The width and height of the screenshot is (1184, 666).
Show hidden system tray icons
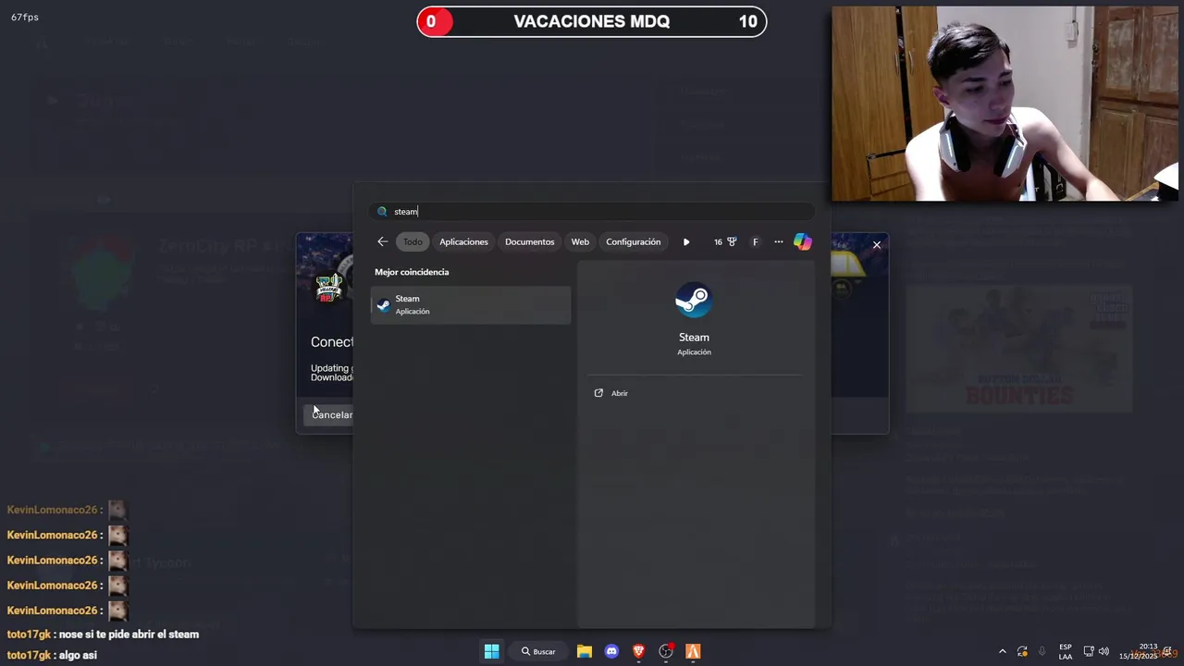tap(1002, 651)
